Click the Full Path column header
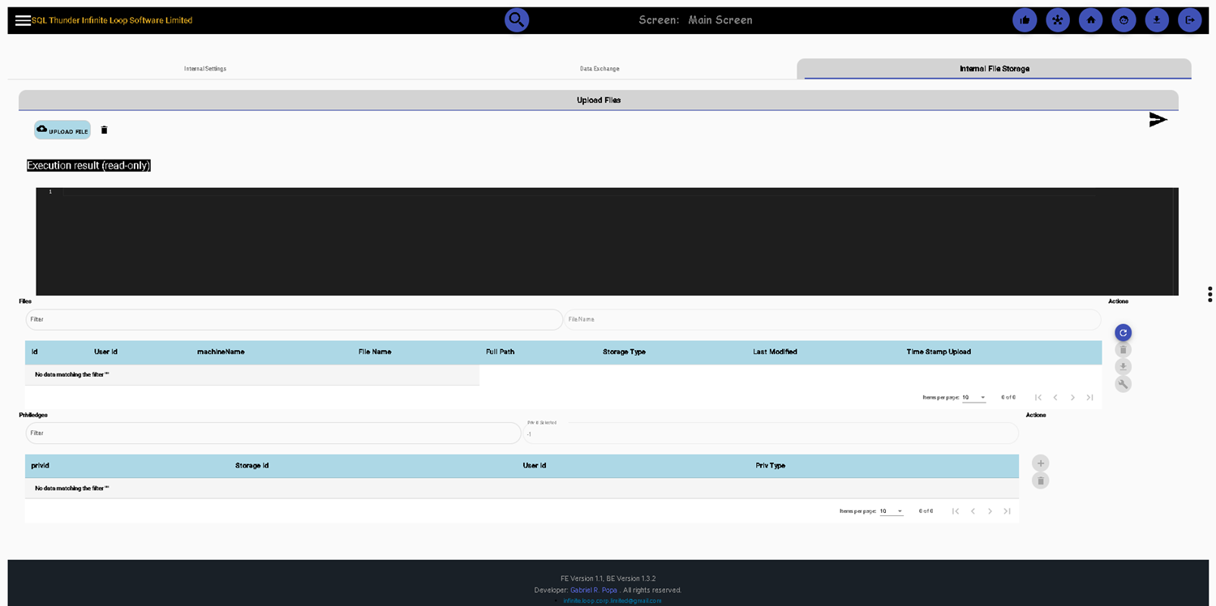Screen dimensions: 1216x606 [x=500, y=352]
